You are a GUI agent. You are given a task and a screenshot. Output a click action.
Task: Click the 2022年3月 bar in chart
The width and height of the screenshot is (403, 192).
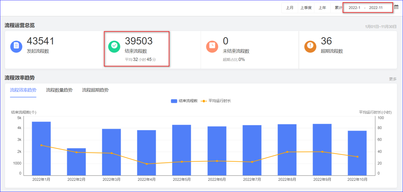click(x=112, y=152)
